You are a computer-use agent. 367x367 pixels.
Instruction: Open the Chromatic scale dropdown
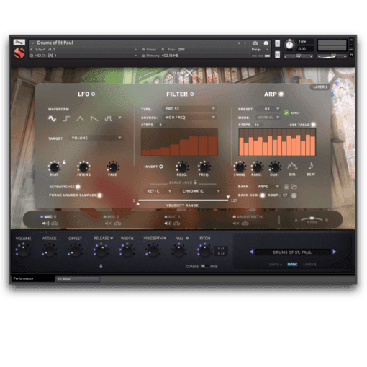pyautogui.click(x=201, y=191)
